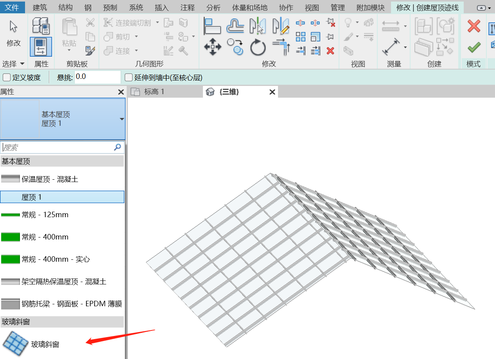This screenshot has height=359, width=495.
Task: Select the Move tool
Action: 212,47
